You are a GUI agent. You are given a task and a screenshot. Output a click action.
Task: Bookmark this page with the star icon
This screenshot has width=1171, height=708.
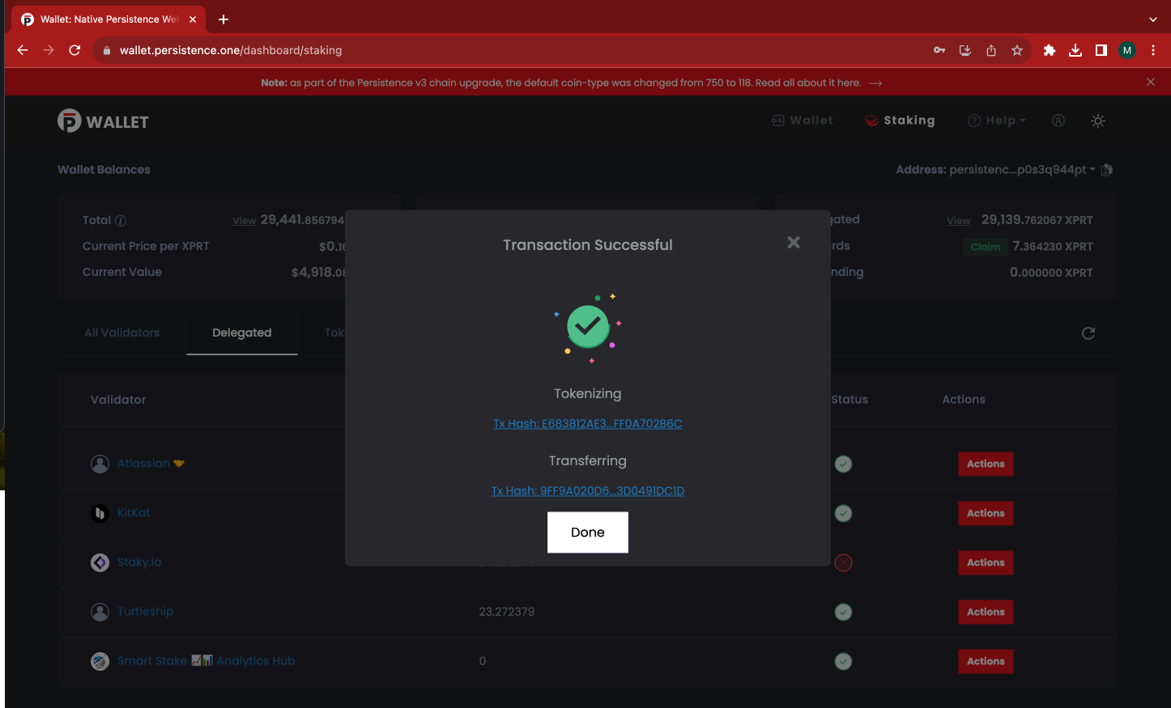tap(1017, 50)
